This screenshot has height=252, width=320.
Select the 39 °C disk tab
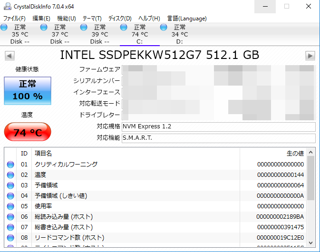coord(100,34)
